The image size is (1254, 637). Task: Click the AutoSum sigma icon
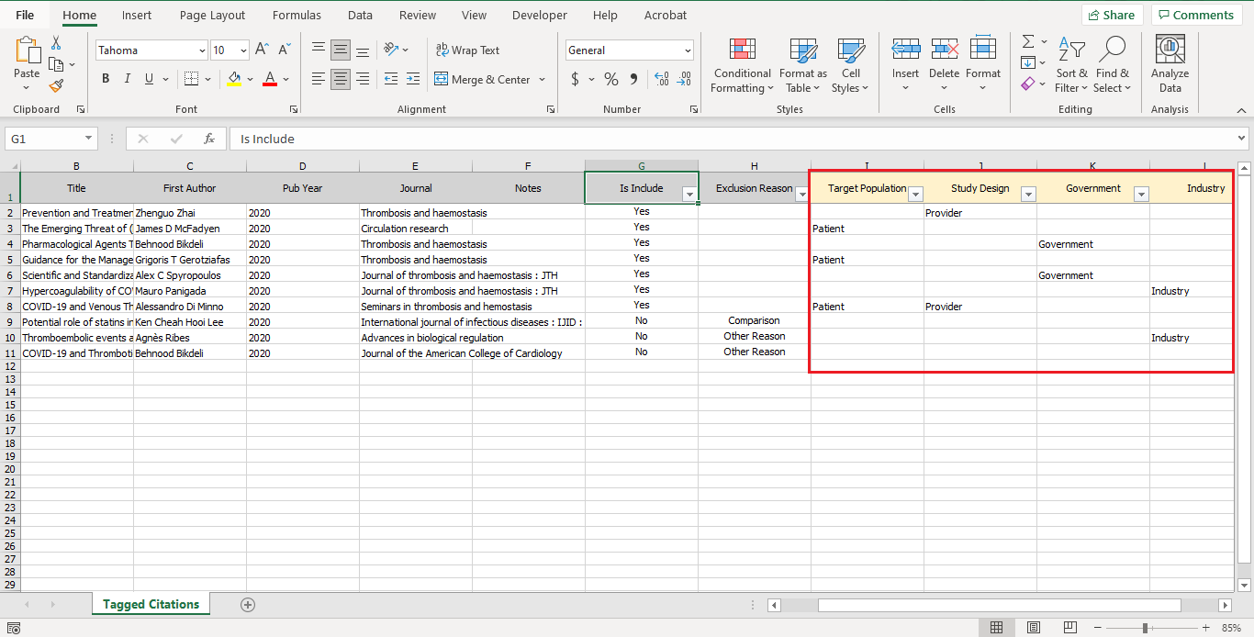tap(1028, 42)
